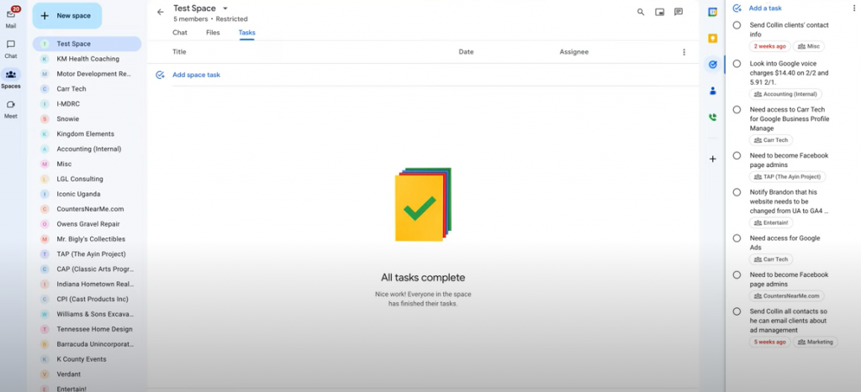Click the plus icon to get add-ons

click(x=713, y=159)
